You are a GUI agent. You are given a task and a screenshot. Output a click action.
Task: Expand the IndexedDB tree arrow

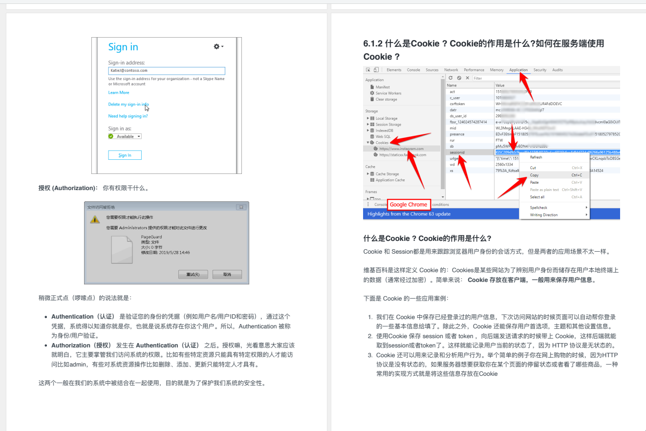[368, 130]
